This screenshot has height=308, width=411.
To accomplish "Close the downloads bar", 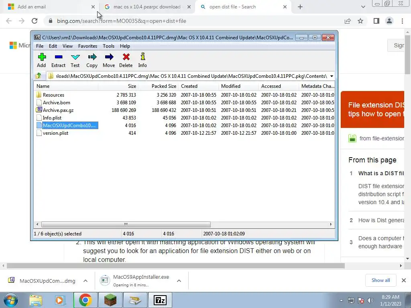I will pos(404,280).
